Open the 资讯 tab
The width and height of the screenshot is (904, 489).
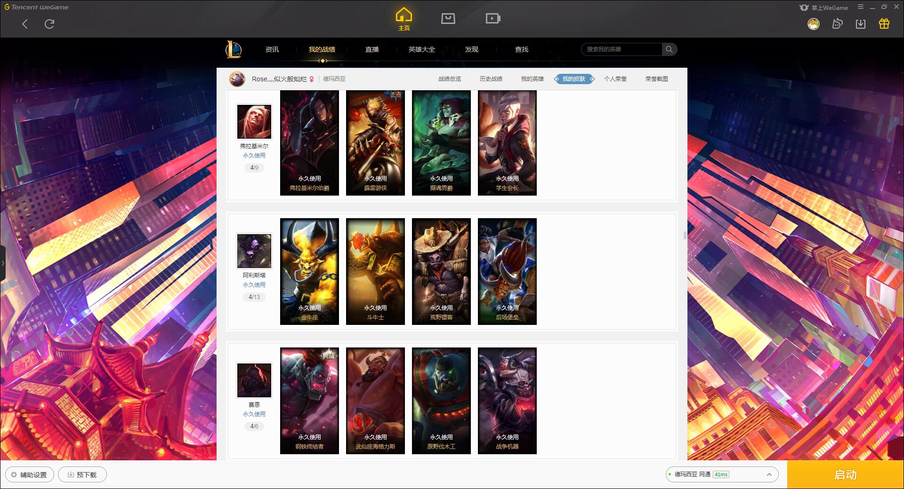tap(272, 49)
